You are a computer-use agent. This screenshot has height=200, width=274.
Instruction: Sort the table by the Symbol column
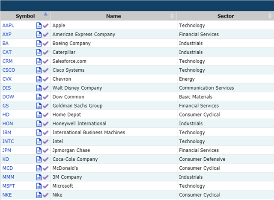25,16
